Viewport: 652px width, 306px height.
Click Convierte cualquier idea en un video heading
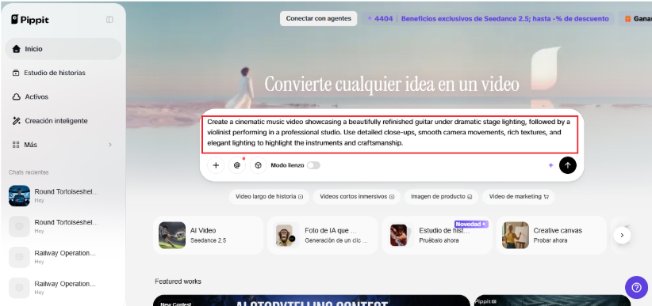(392, 84)
